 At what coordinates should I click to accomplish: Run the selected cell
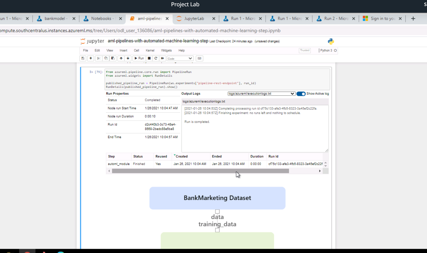(139, 58)
